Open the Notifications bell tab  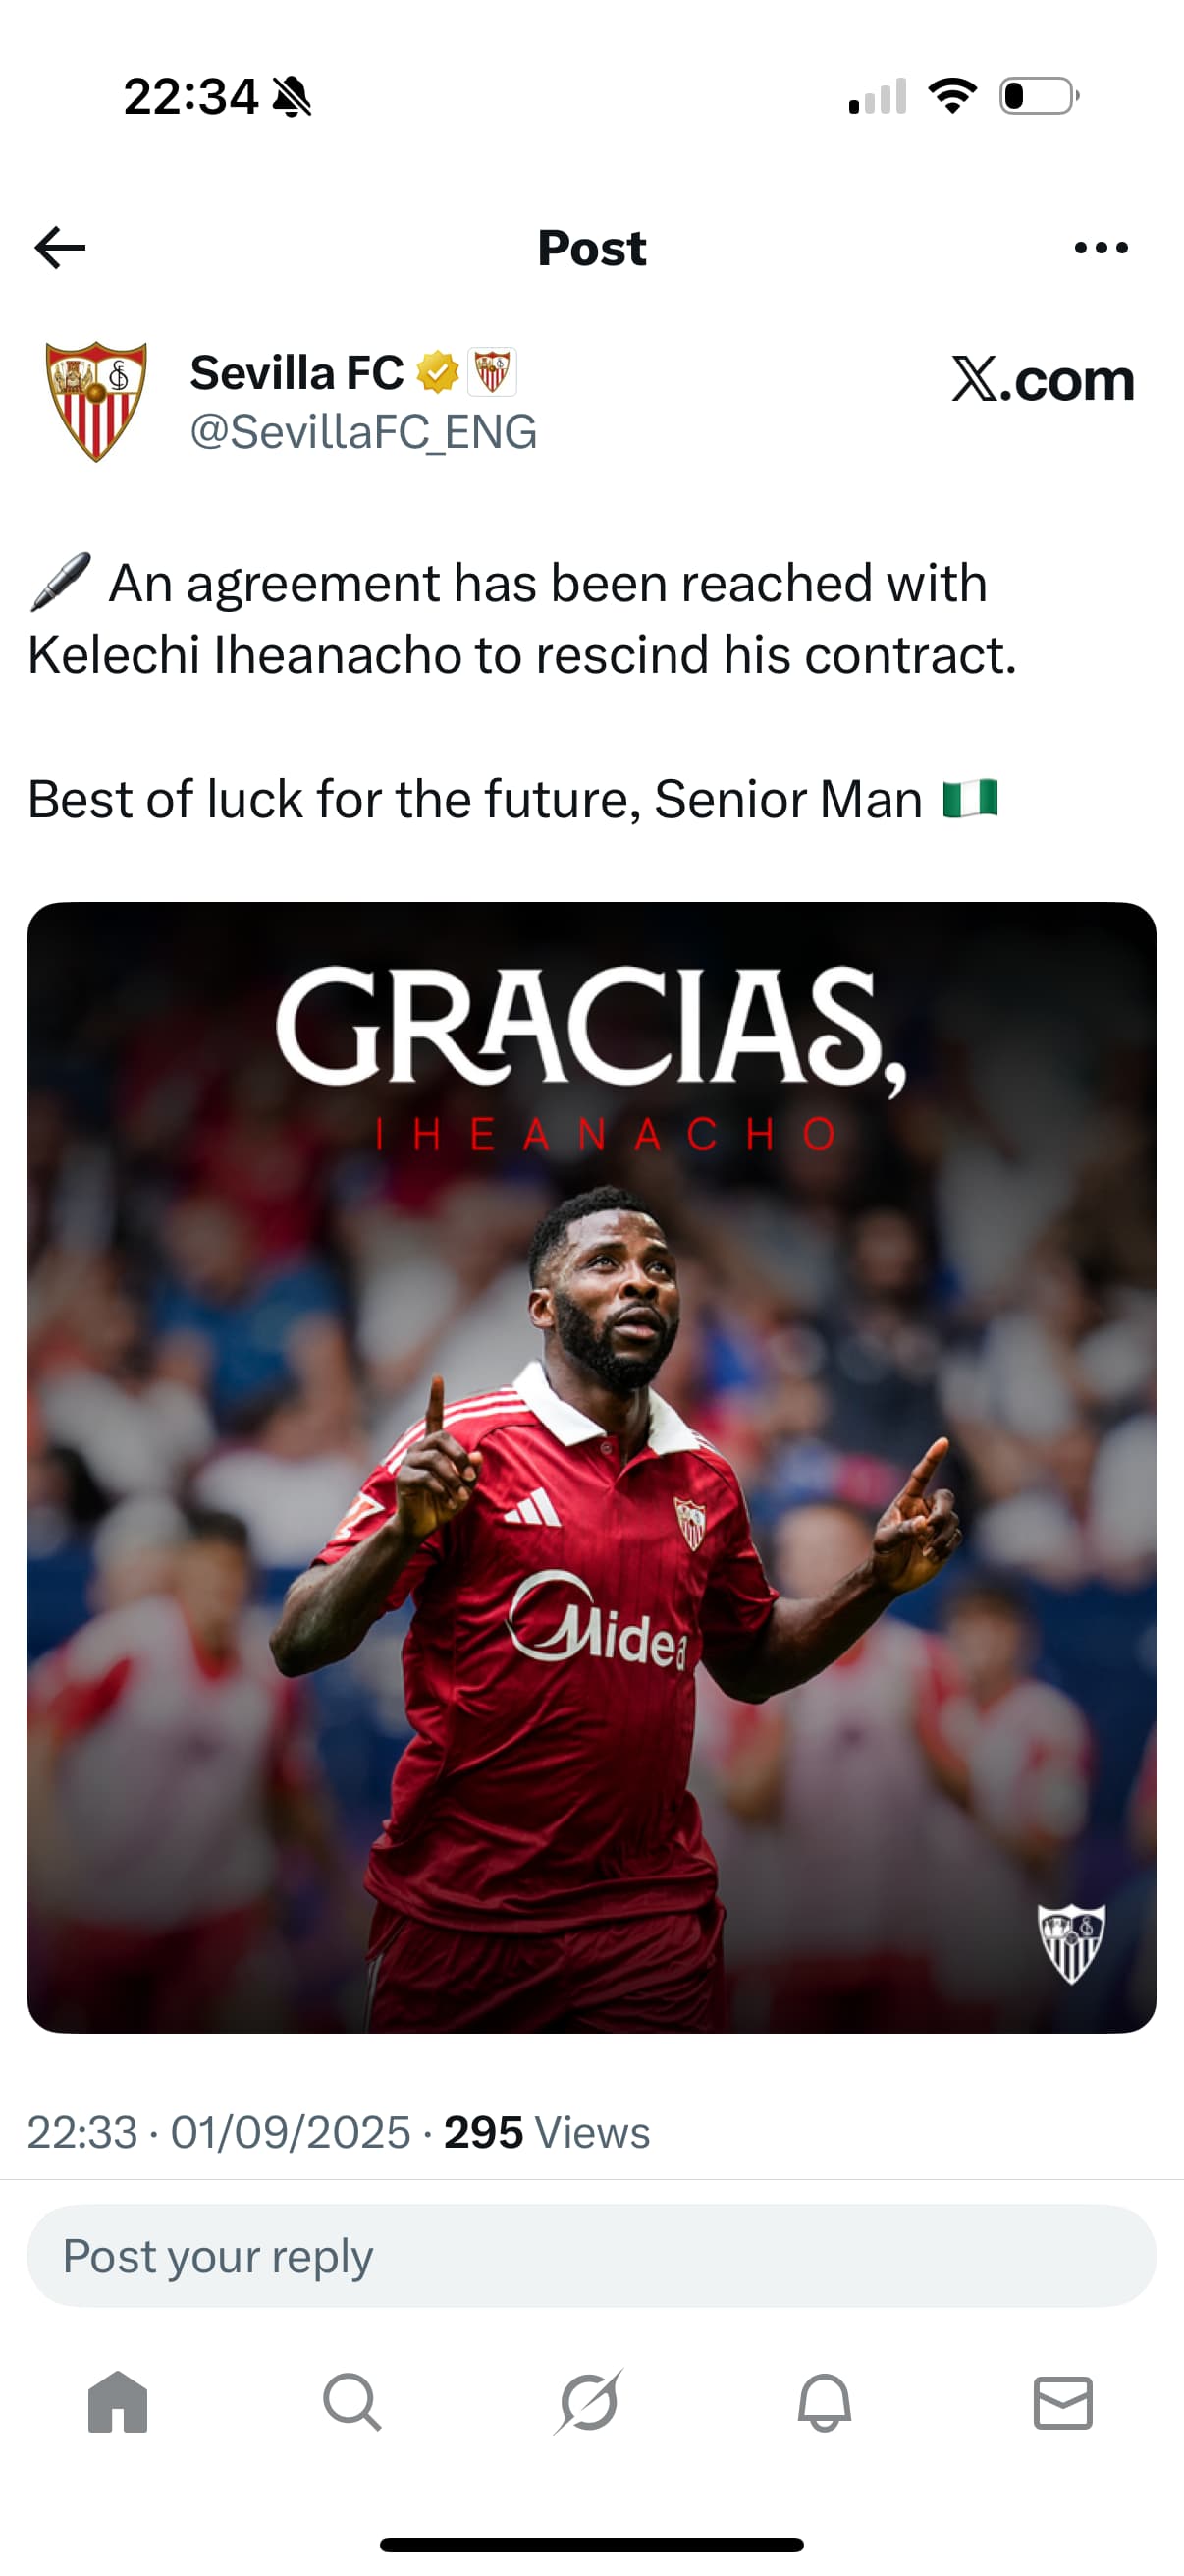[826, 2401]
